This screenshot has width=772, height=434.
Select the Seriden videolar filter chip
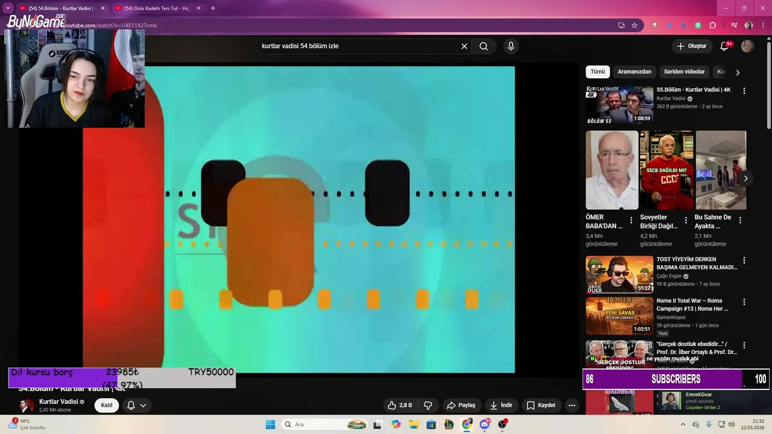point(685,72)
